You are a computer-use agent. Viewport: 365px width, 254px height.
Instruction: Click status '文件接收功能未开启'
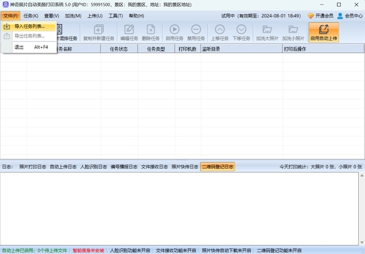pos(176,250)
